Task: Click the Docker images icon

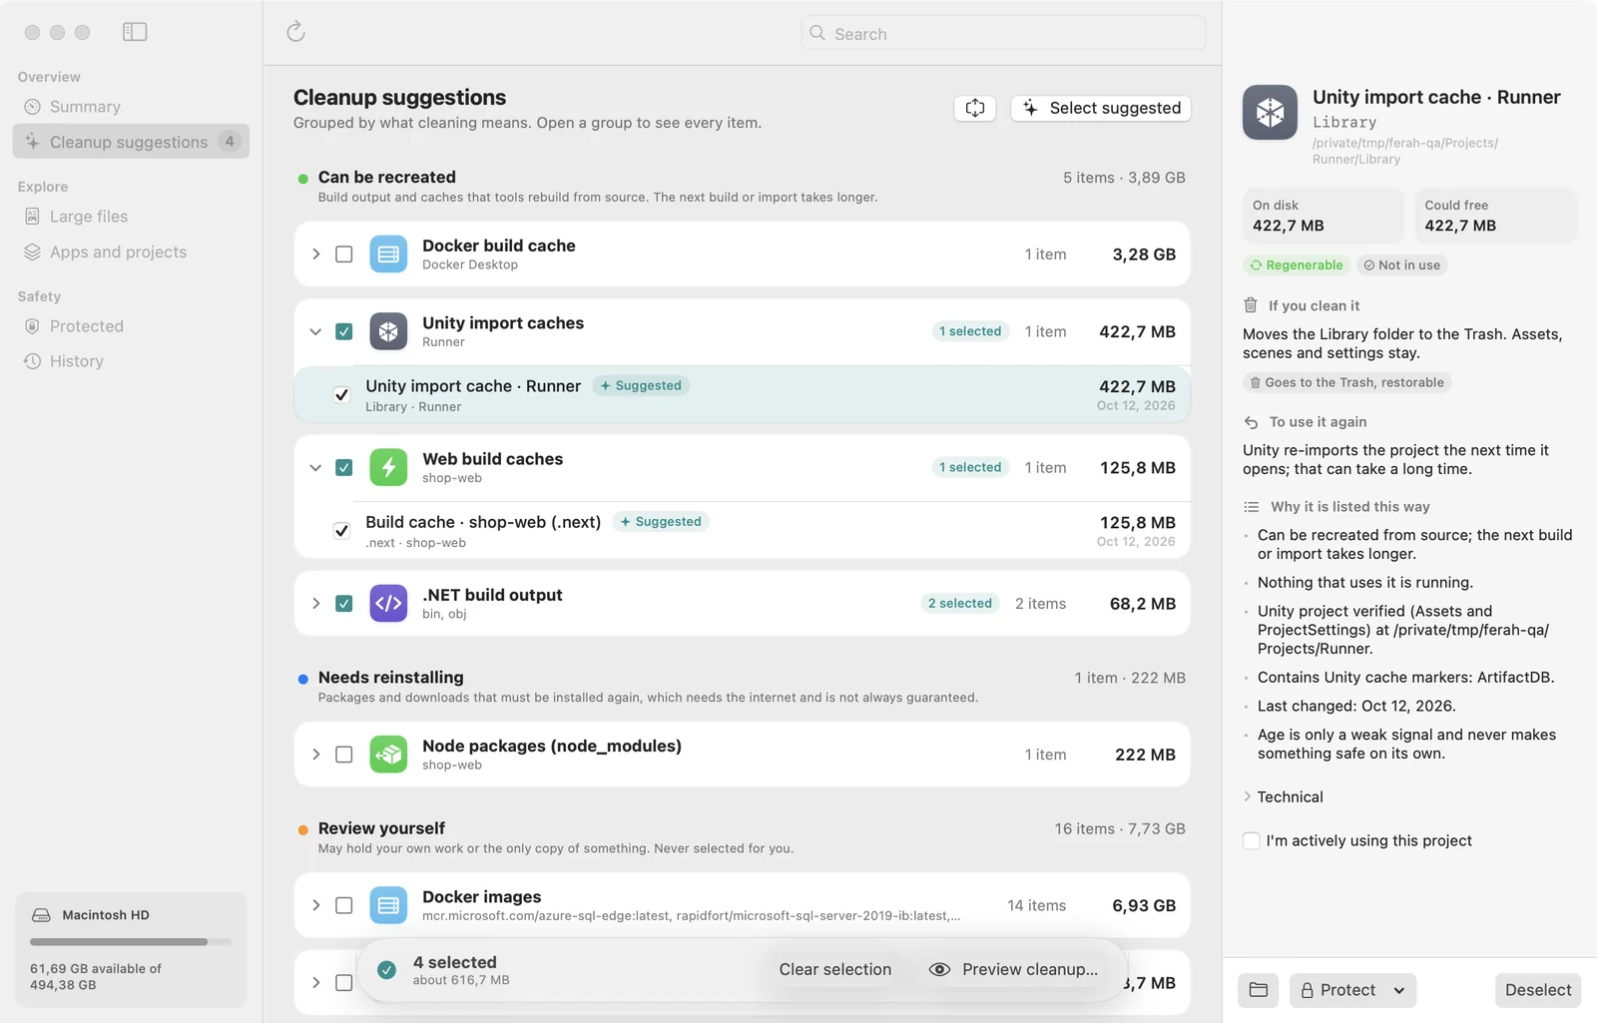Action: (388, 905)
